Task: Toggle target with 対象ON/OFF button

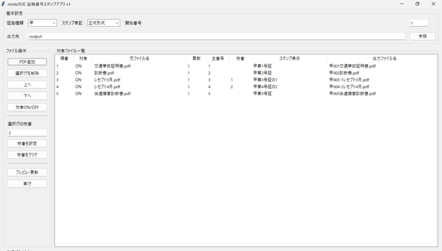Action: (x=27, y=107)
